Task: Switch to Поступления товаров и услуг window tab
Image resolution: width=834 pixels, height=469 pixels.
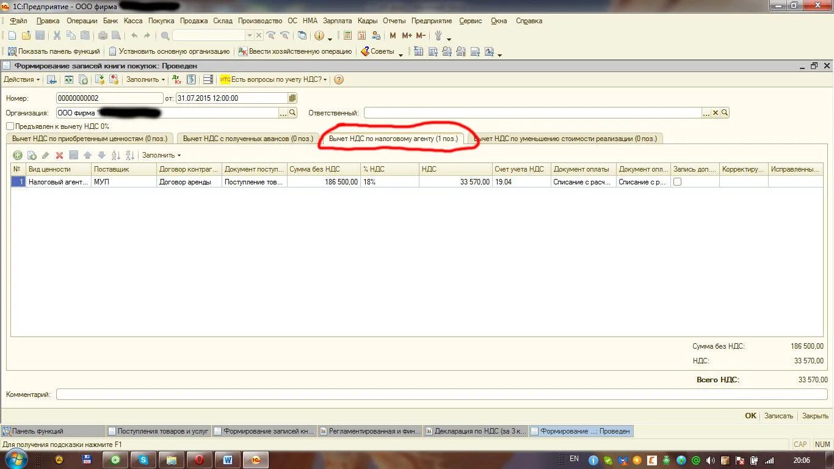Action: click(x=158, y=431)
